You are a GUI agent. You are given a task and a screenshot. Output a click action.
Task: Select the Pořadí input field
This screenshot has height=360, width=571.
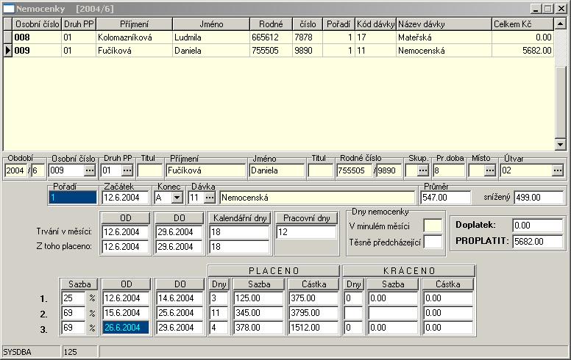[x=71, y=198]
